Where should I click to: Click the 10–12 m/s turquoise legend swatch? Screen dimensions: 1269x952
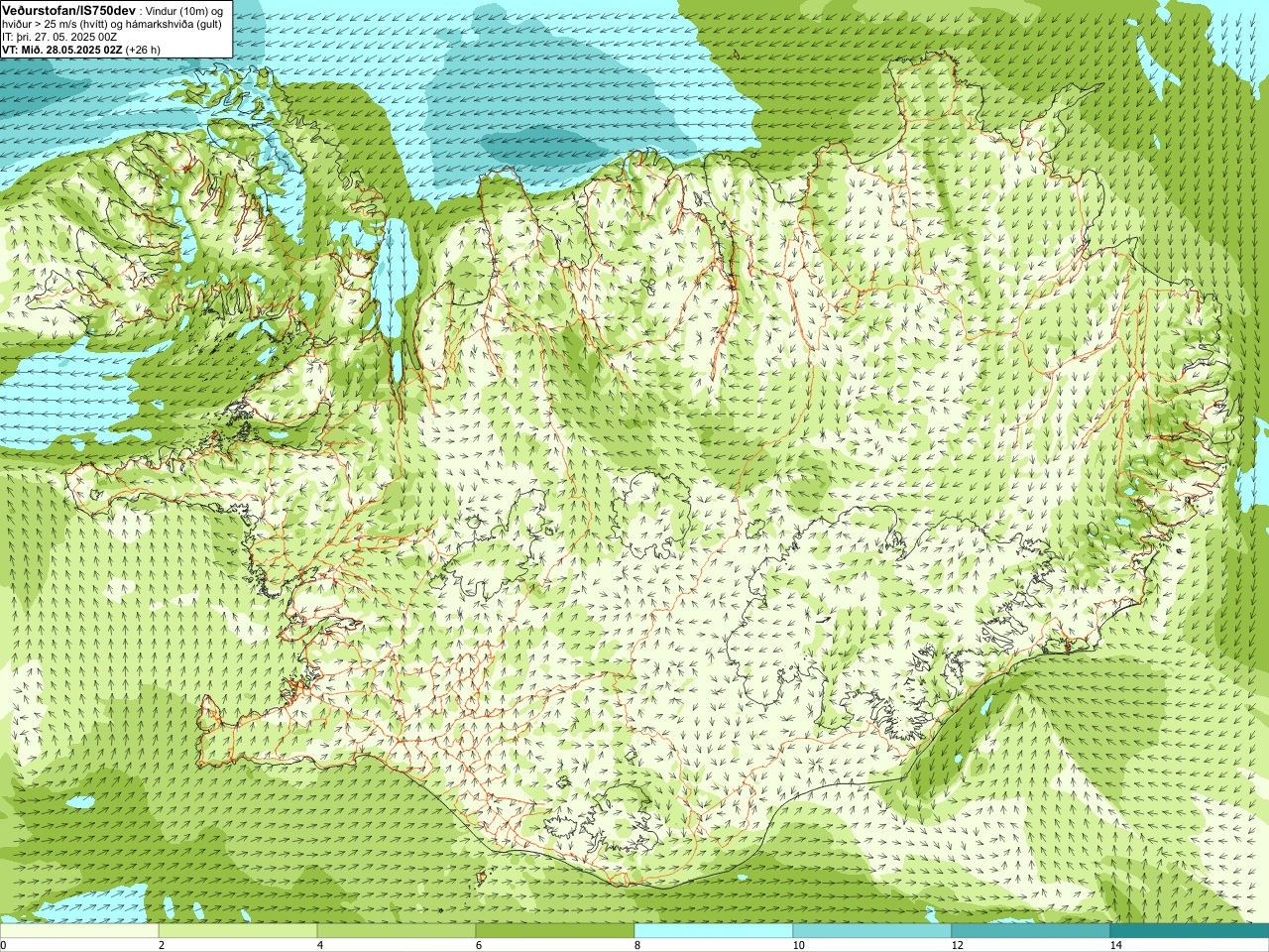coord(872,931)
